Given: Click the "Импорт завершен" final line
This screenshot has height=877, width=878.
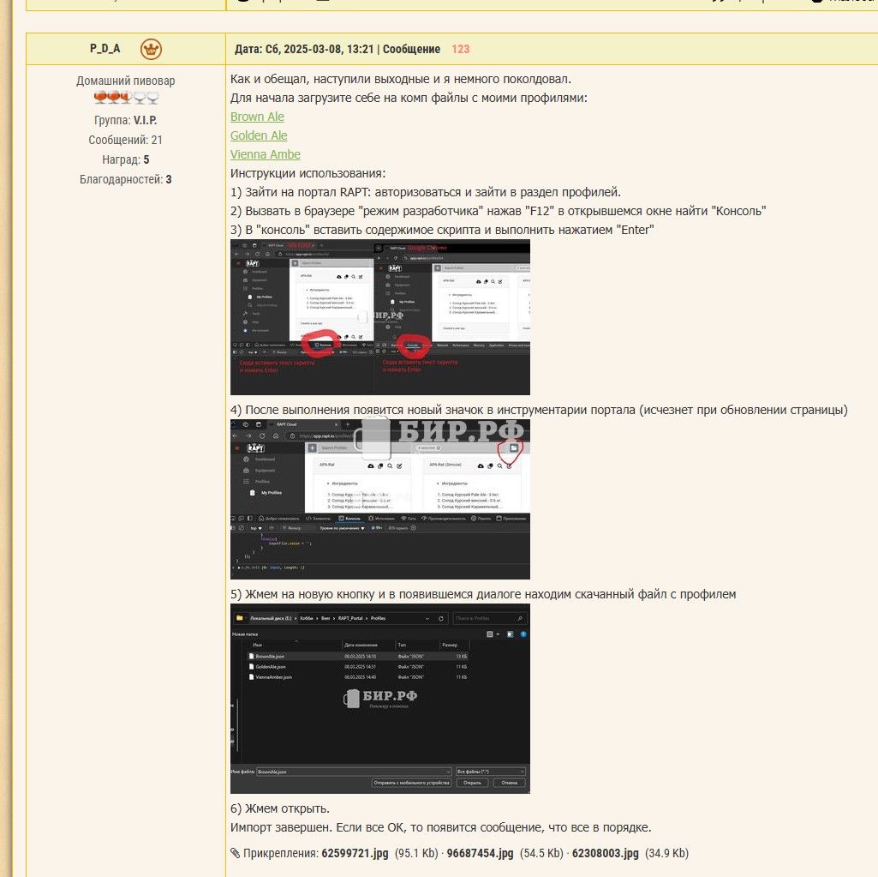Looking at the screenshot, I should pyautogui.click(x=440, y=827).
